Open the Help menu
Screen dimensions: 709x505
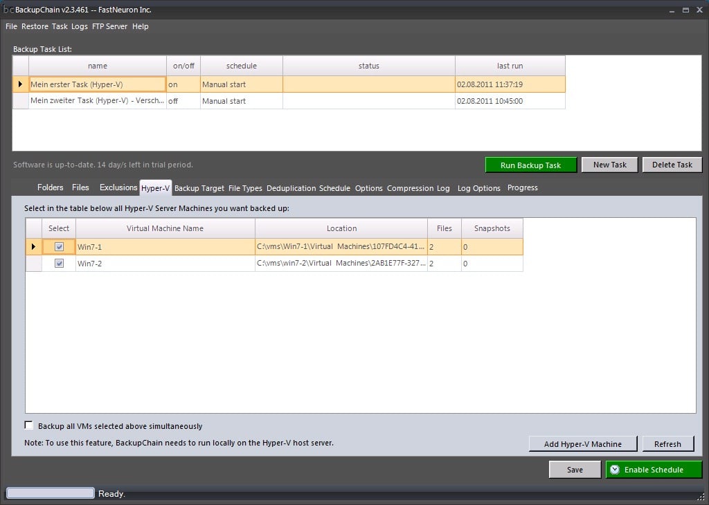140,26
